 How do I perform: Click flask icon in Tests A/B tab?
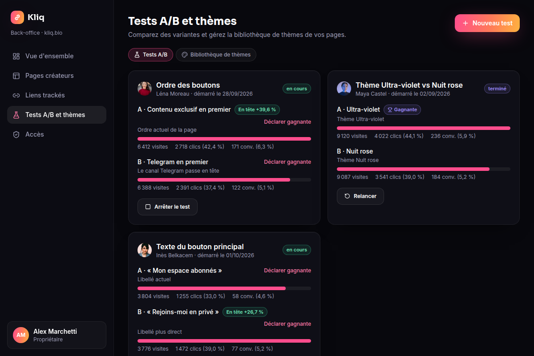click(137, 55)
